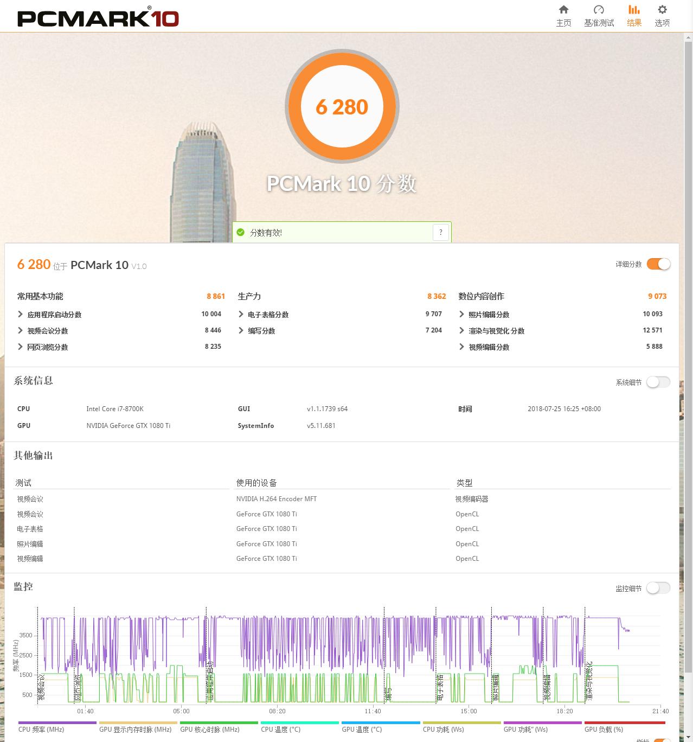Expand the 应用程序启动分数 entry
The width and height of the screenshot is (693, 742).
point(54,314)
